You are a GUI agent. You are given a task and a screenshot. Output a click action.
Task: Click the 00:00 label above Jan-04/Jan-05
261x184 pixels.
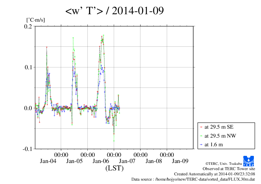61,155
